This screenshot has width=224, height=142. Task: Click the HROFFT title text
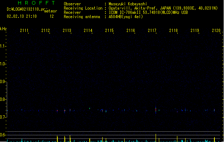pyautogui.click(x=36, y=3)
